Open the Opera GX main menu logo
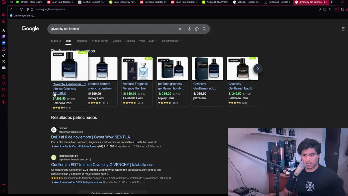Screen dimensions: 348x196 click(x=4, y=2)
